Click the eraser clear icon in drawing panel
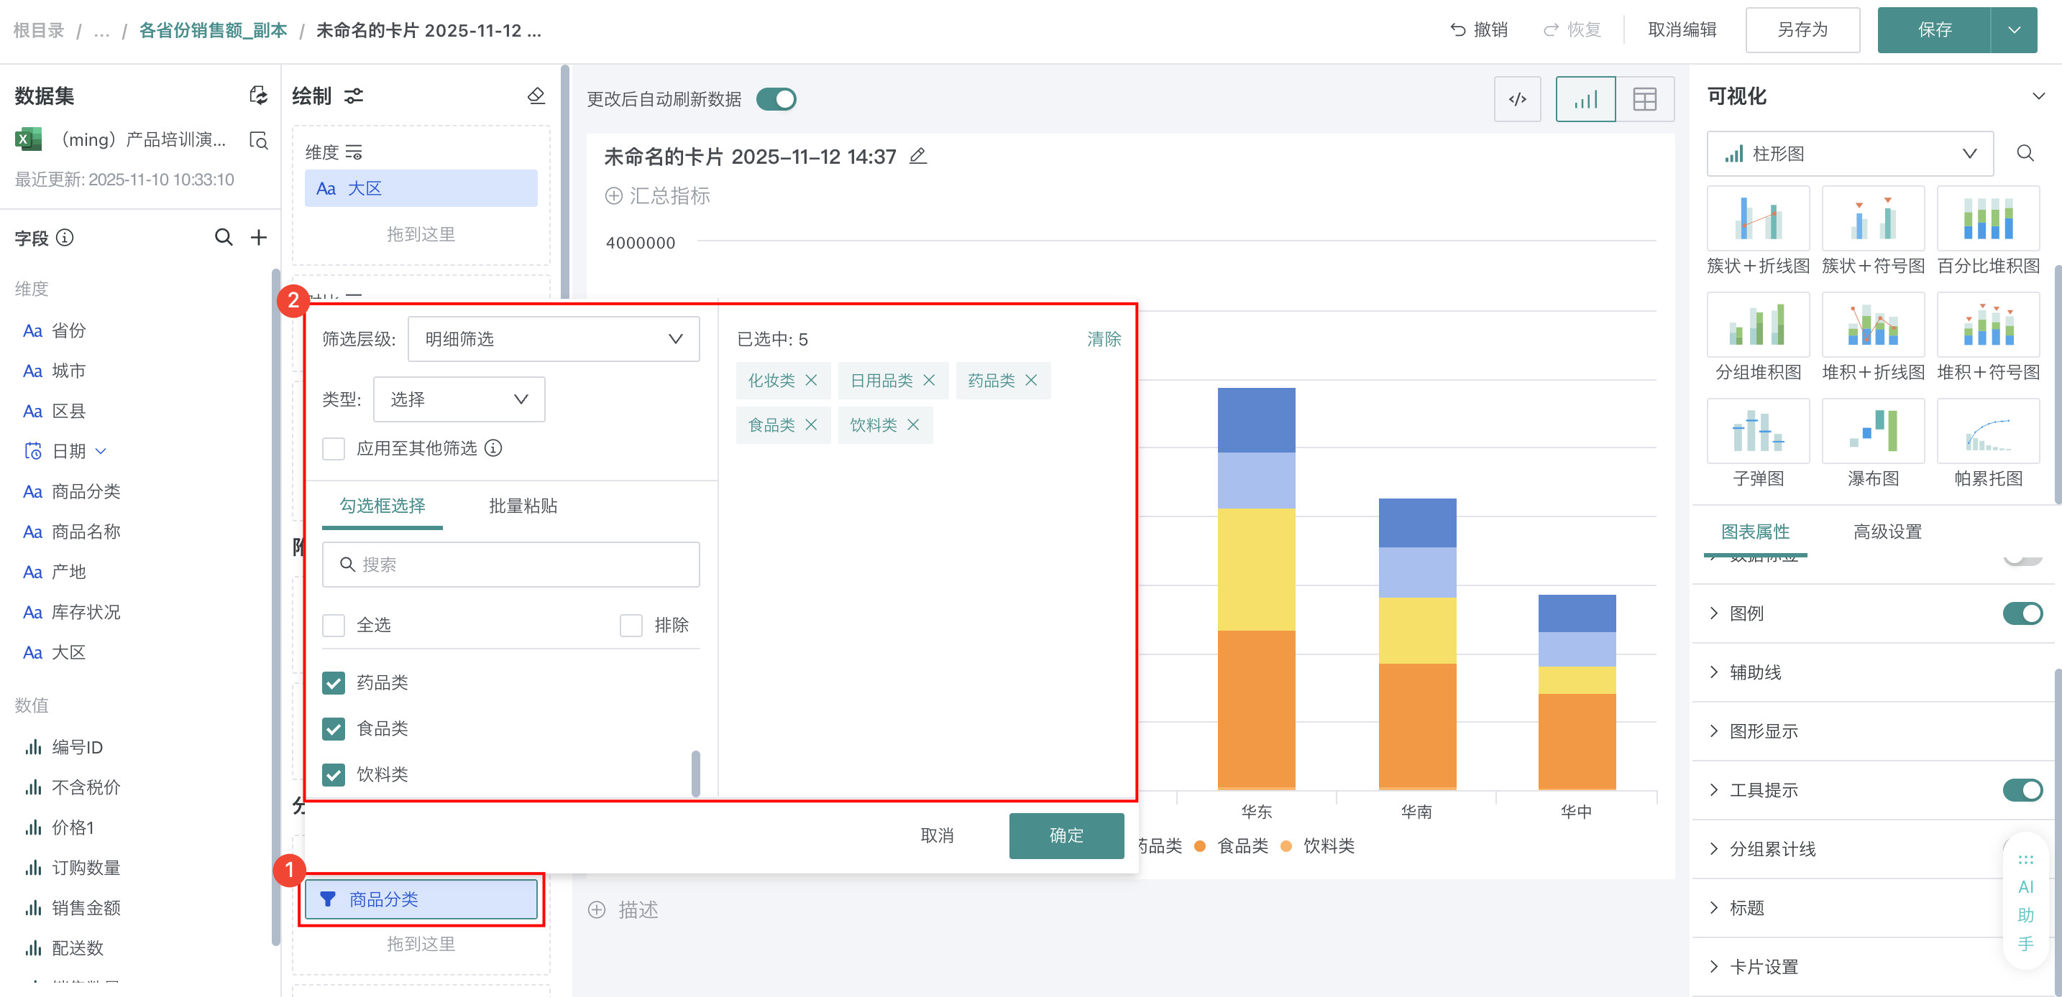This screenshot has width=2062, height=997. pos(536,96)
